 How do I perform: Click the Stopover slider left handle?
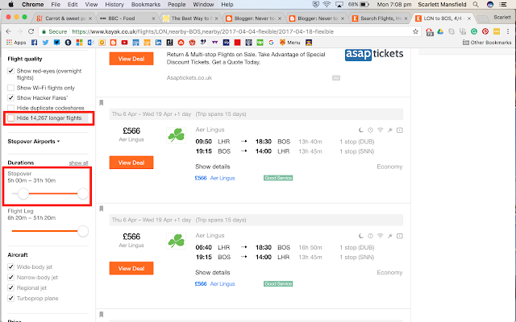coord(23,193)
